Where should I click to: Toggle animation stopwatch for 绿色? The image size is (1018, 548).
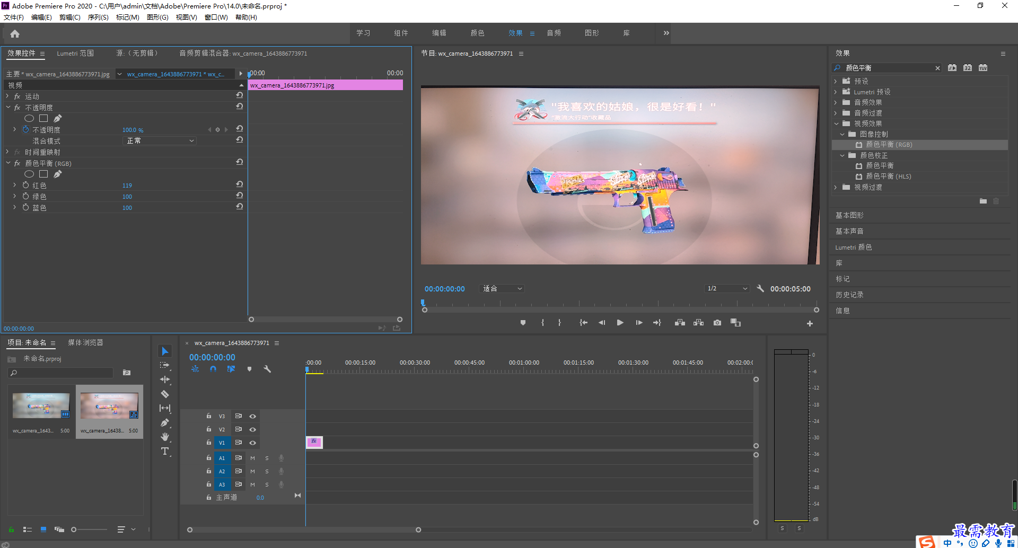pyautogui.click(x=25, y=196)
